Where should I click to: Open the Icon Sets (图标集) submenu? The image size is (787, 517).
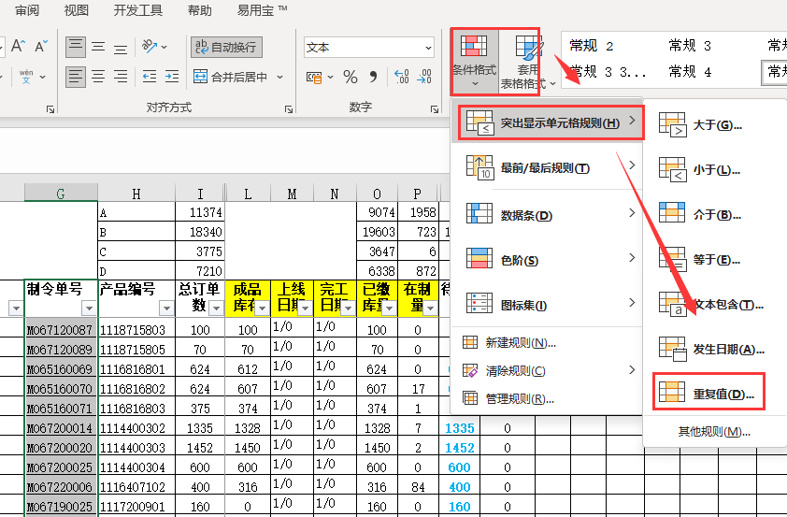(547, 305)
